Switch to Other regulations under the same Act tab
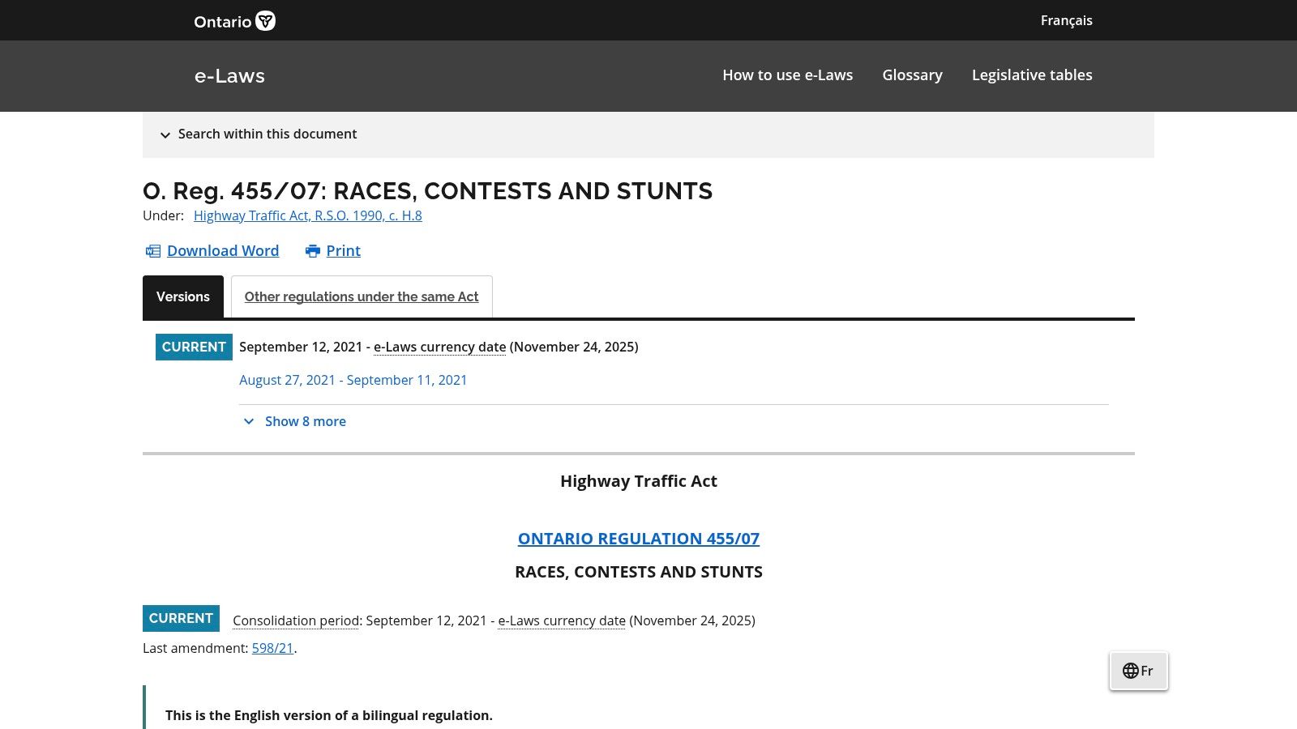The image size is (1297, 729). click(x=362, y=296)
